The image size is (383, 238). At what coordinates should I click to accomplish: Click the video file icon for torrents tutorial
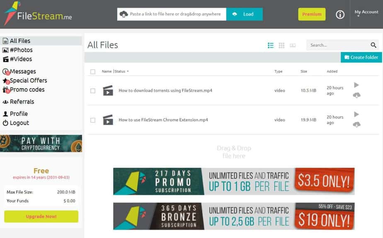(108, 90)
